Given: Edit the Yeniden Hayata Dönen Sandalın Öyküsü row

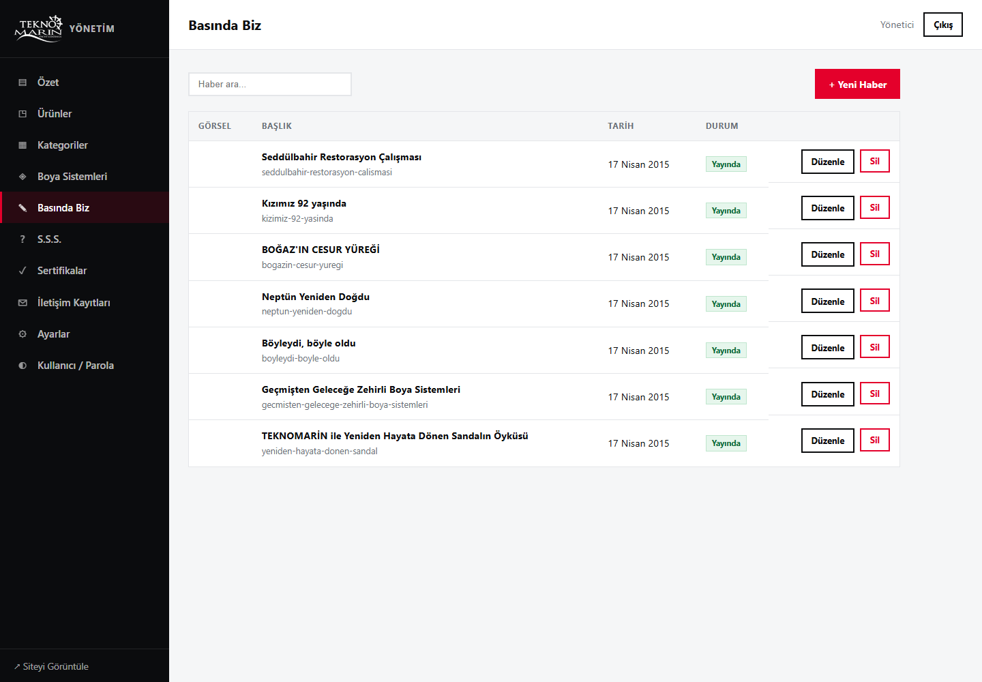Looking at the screenshot, I should tap(828, 441).
